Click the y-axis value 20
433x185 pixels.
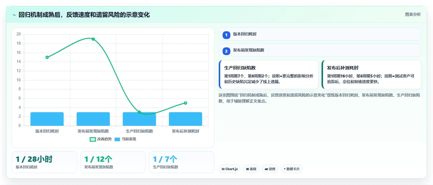coord(18,34)
